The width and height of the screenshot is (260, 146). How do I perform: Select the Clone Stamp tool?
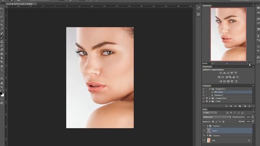(x=2, y=41)
